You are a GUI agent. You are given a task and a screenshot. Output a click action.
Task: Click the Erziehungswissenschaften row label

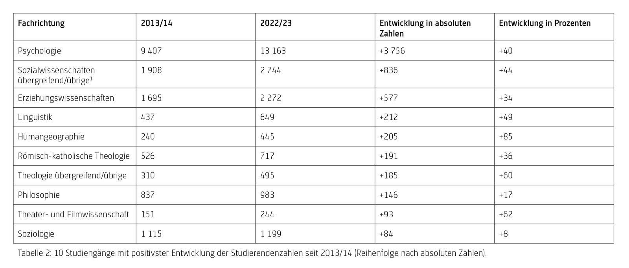click(66, 98)
